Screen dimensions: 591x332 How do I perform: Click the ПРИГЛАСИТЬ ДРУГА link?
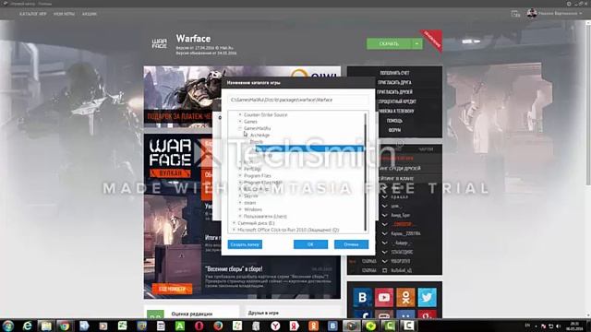pyautogui.click(x=394, y=82)
